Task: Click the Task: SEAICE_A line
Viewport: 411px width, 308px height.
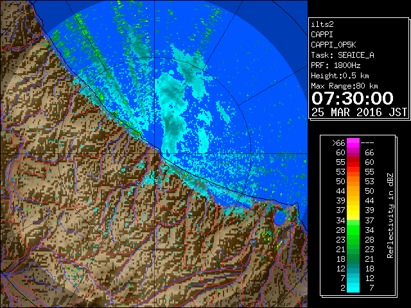Action: point(342,55)
